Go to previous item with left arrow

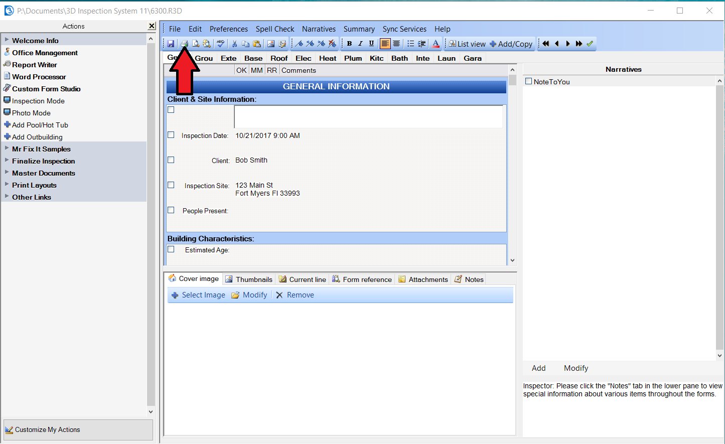click(x=557, y=44)
